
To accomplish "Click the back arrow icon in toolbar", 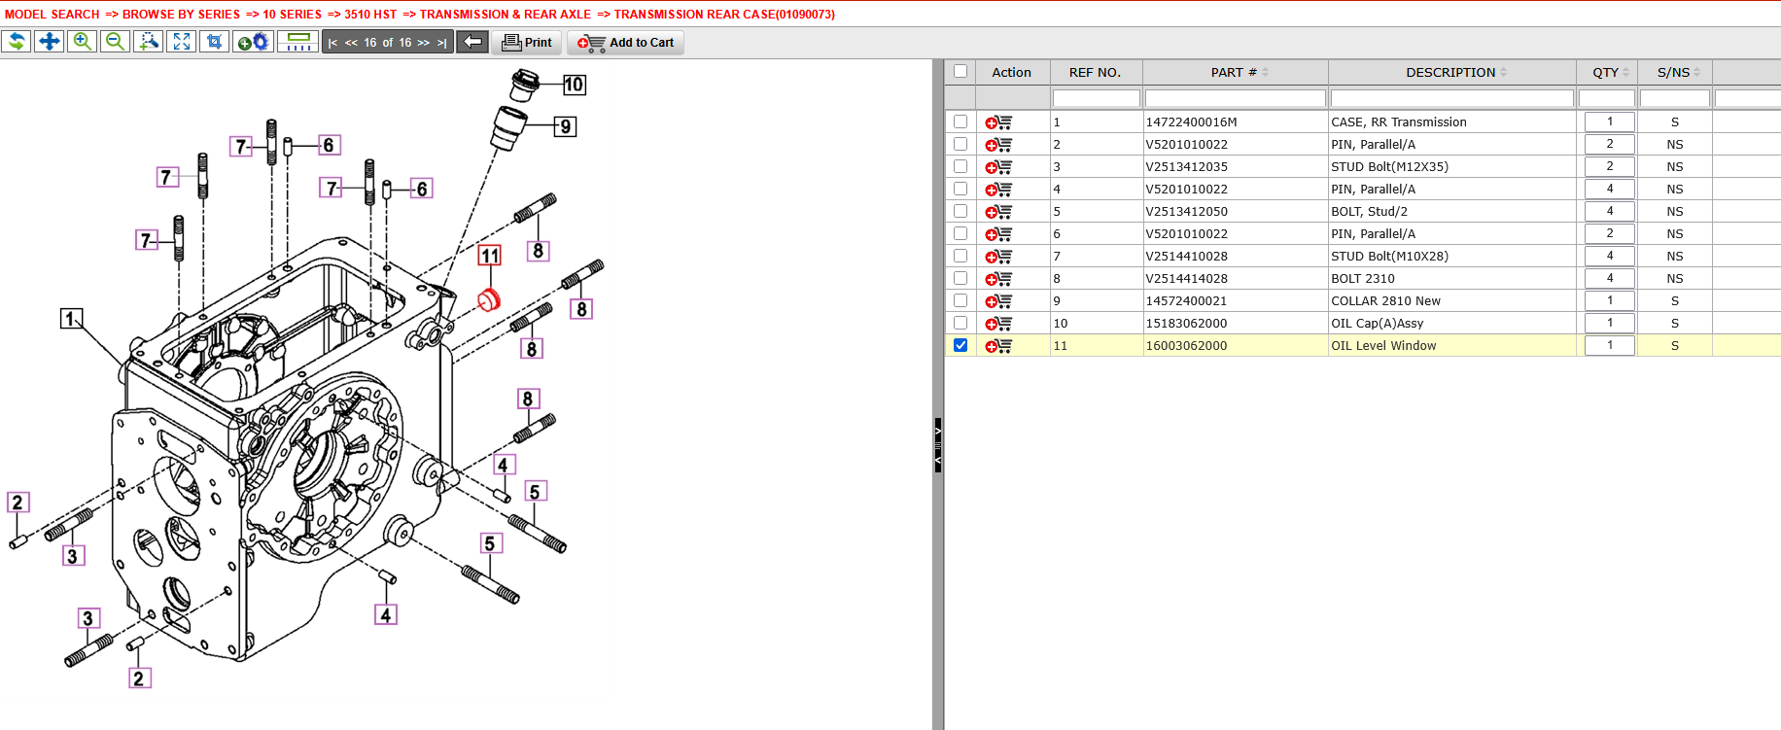I will (x=472, y=42).
